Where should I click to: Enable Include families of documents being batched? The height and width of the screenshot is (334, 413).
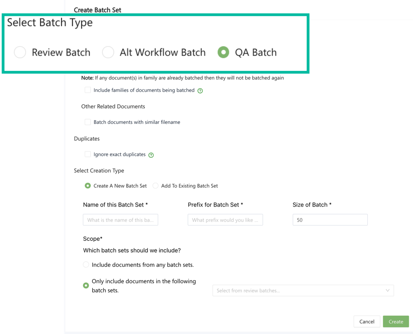point(88,90)
